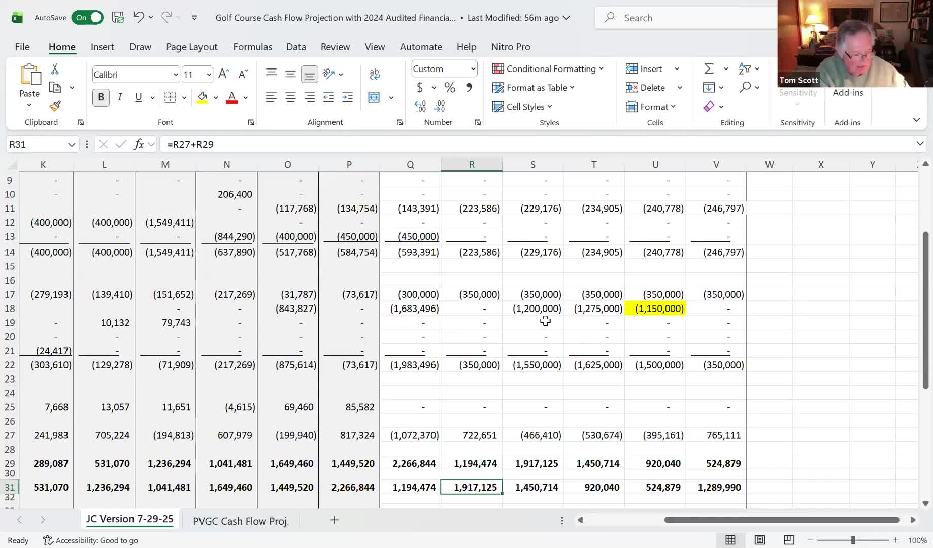Toggle AutoSave switch off
This screenshot has height=548, width=933.
point(87,18)
